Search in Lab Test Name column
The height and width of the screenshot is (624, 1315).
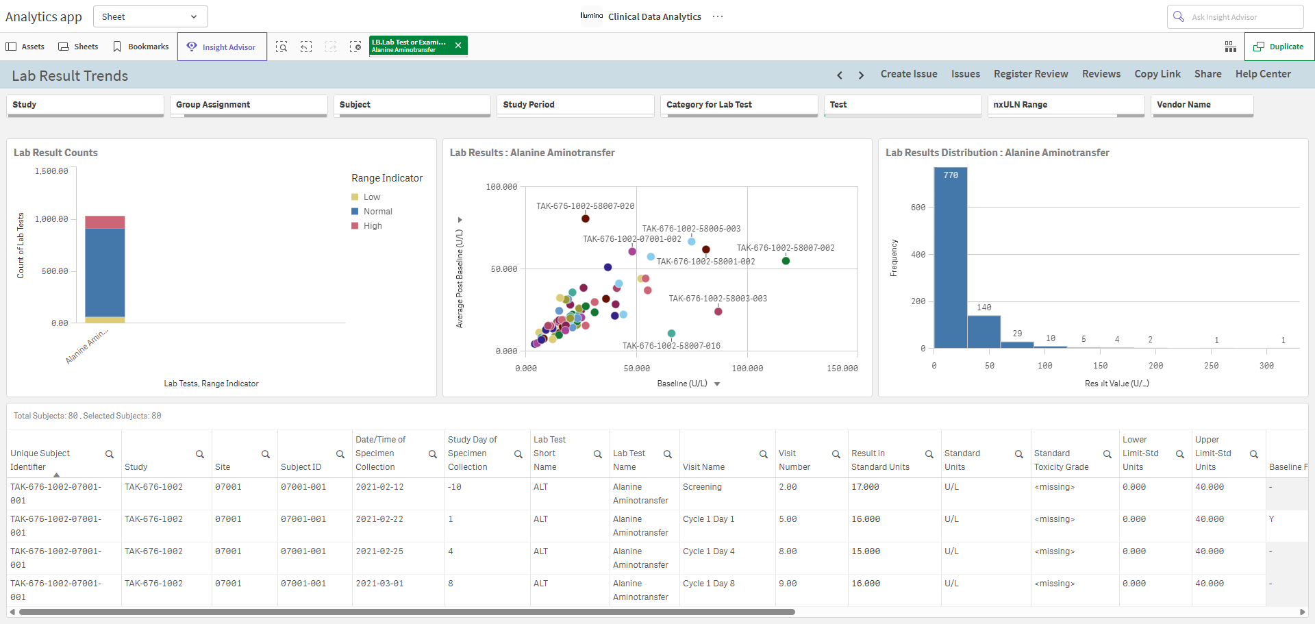click(668, 454)
